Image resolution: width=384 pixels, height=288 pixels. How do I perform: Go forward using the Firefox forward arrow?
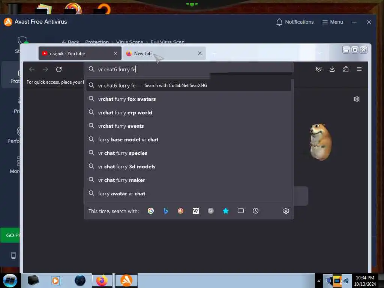(45, 69)
